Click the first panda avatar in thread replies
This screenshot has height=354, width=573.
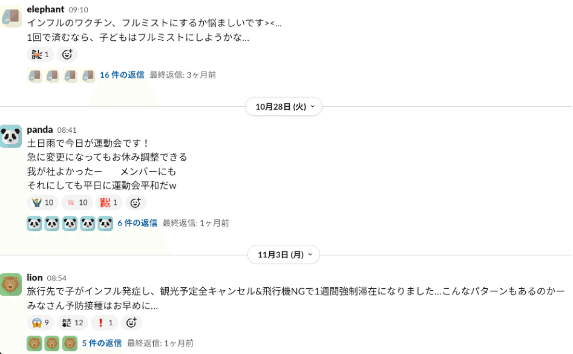click(x=35, y=224)
